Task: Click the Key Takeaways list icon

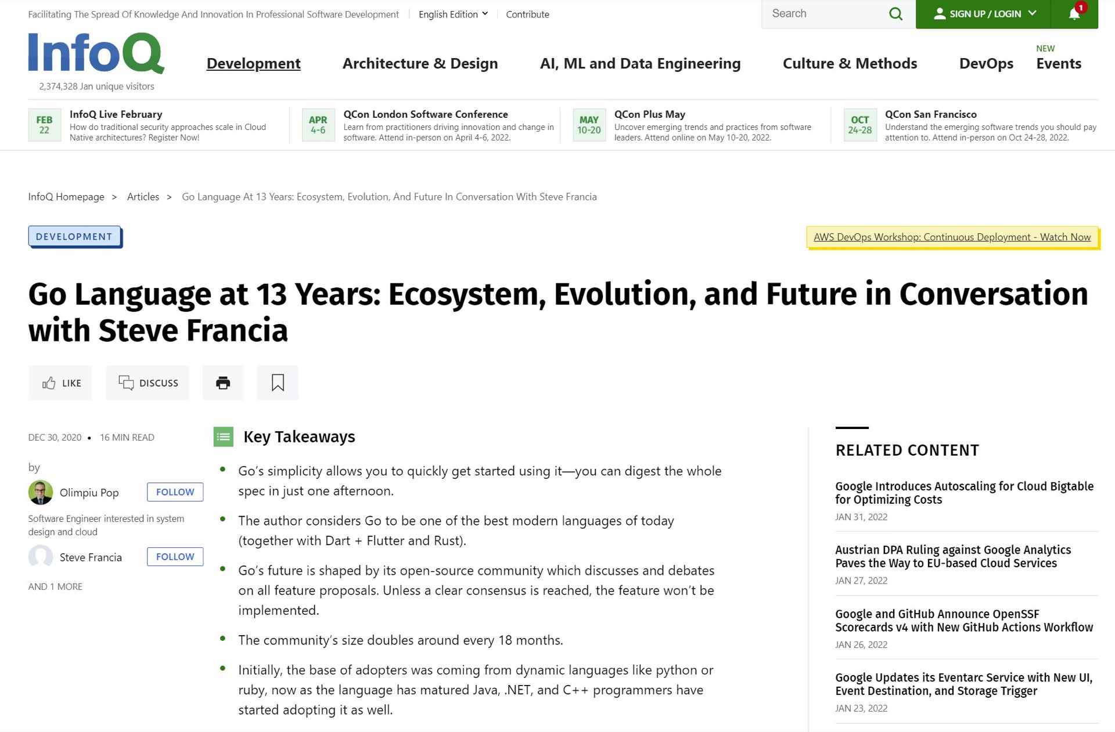Action: click(223, 437)
